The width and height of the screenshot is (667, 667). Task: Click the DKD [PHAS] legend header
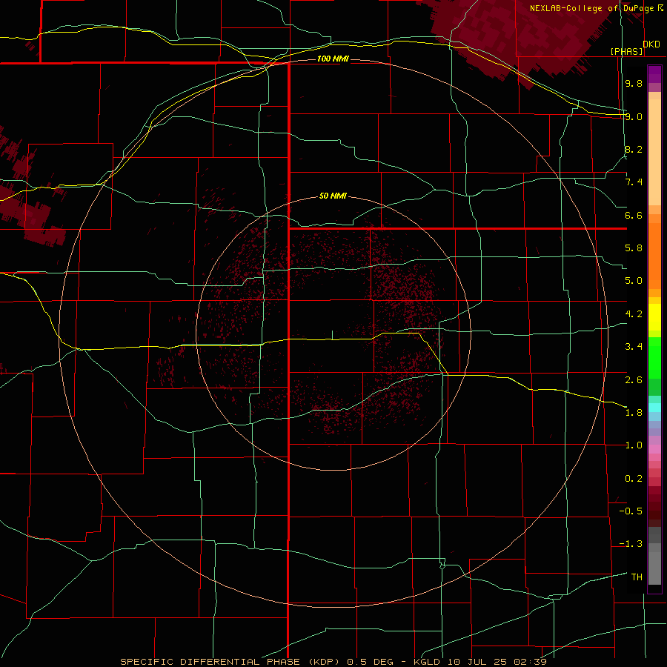[x=634, y=47]
